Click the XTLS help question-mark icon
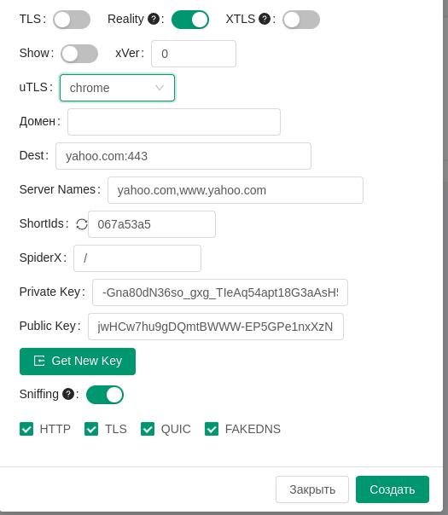448x515 pixels. (x=265, y=19)
